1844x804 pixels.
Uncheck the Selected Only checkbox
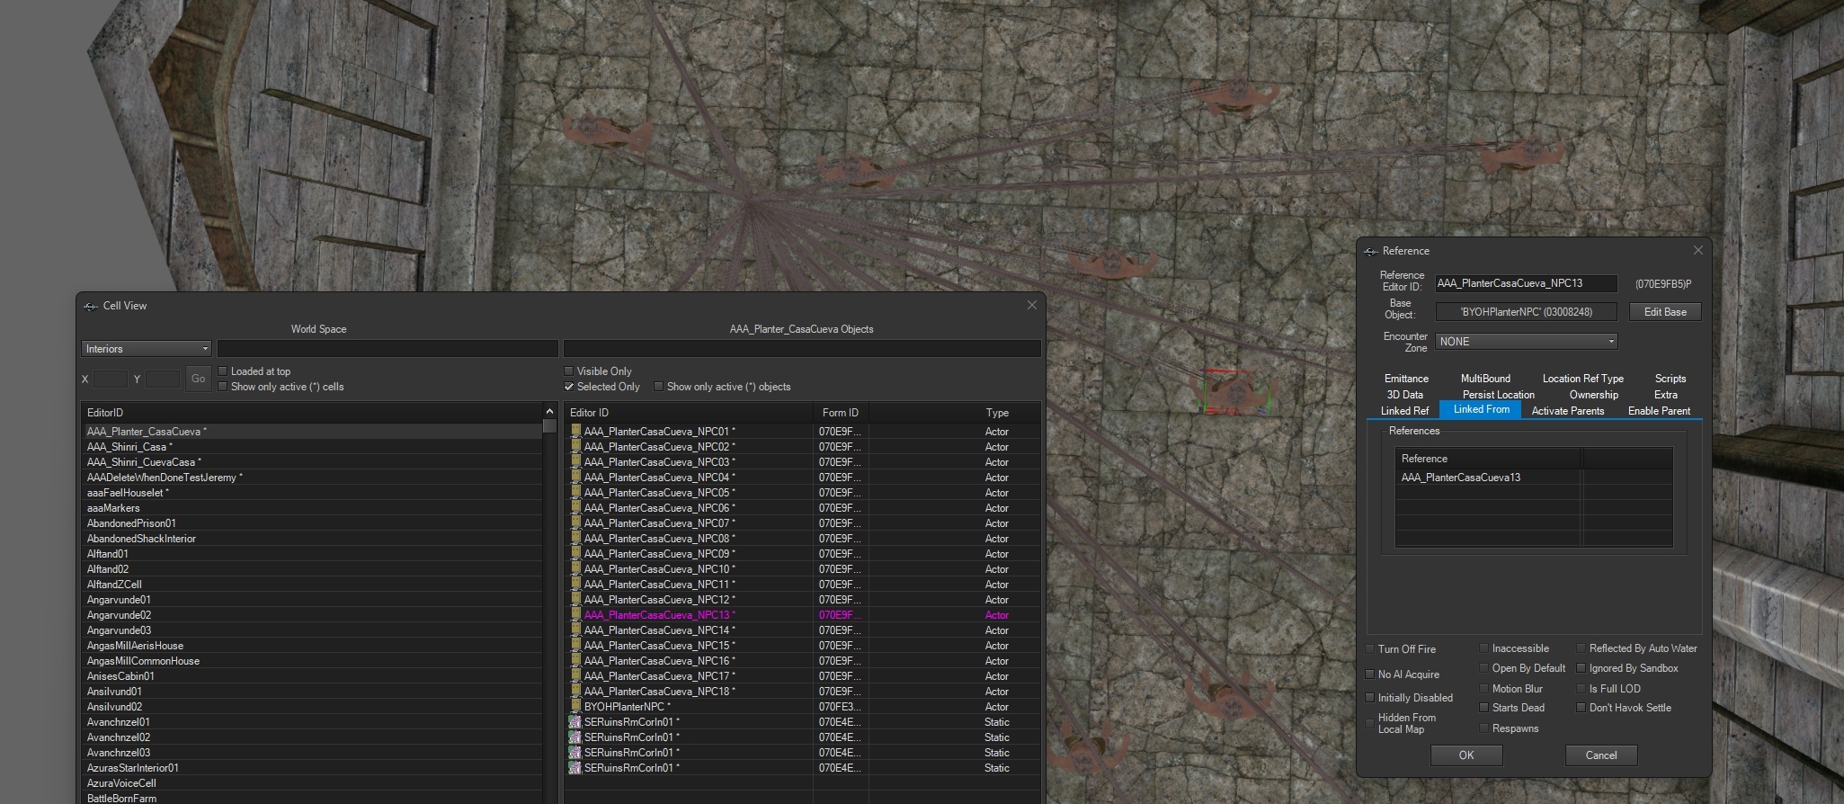point(568,387)
